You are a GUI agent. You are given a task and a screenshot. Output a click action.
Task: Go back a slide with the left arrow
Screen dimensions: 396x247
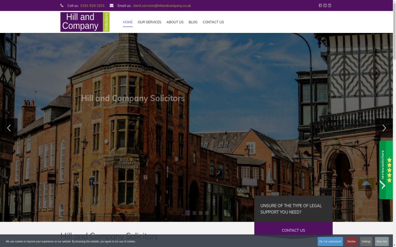(9, 128)
